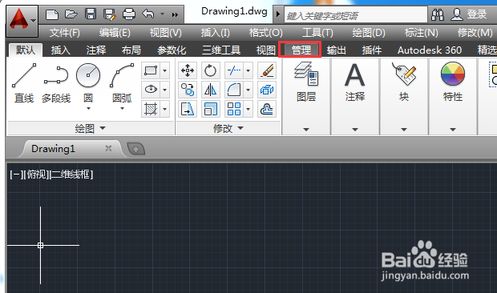Select the Move tool icon

click(188, 70)
